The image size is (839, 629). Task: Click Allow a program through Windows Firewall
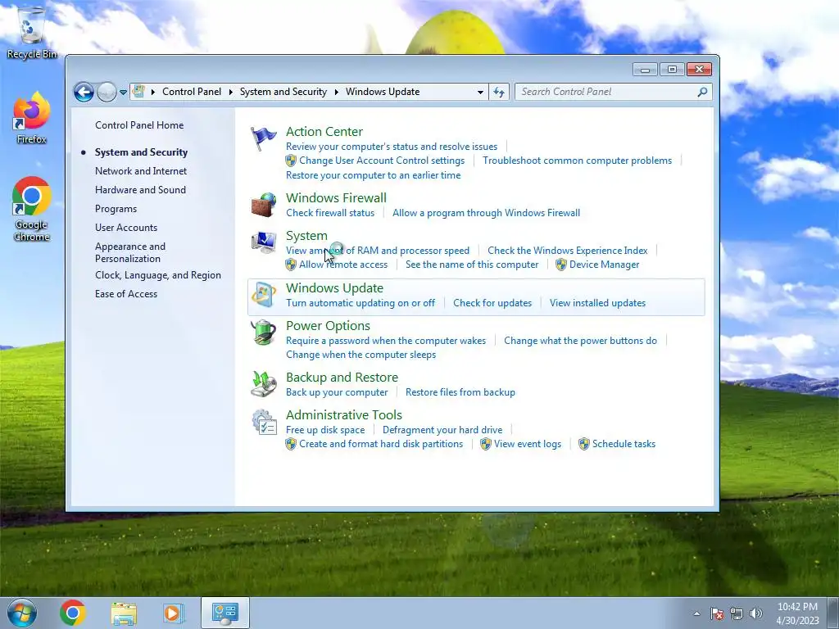point(486,213)
